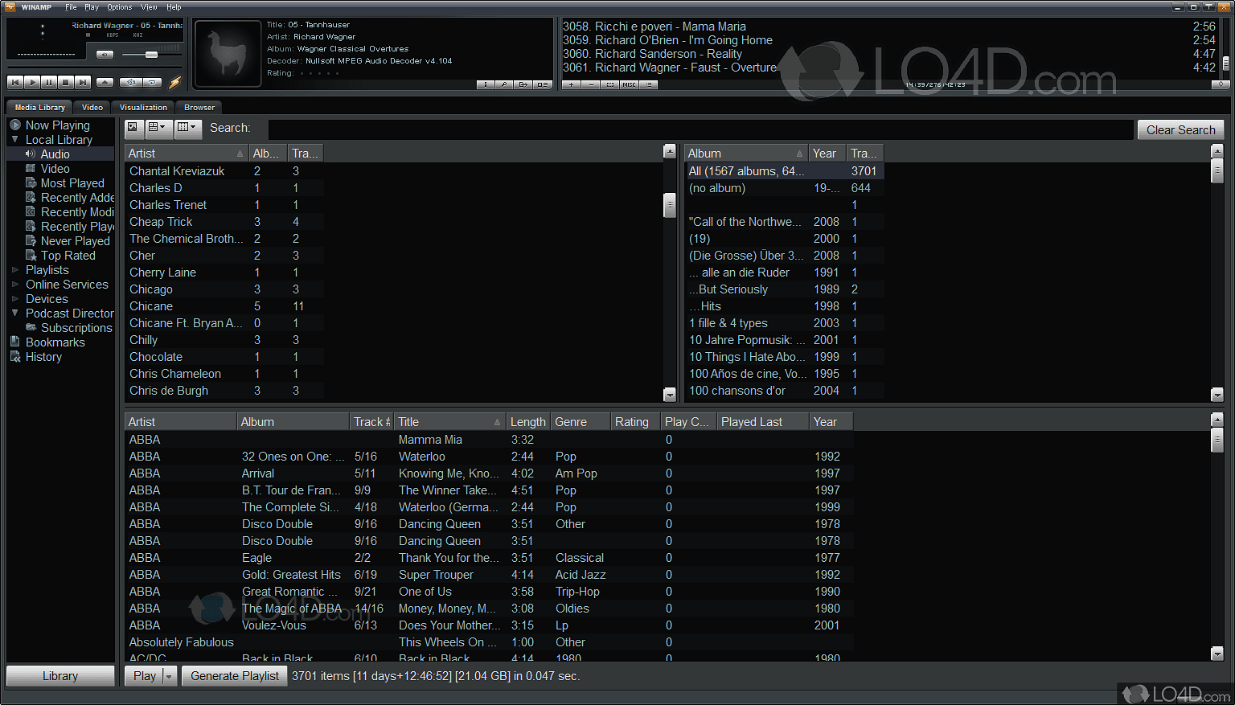The width and height of the screenshot is (1235, 705).
Task: Open the Never Played smart view
Action: tap(76, 241)
